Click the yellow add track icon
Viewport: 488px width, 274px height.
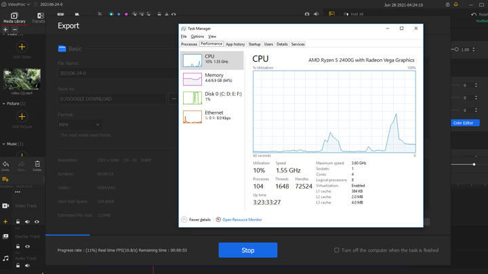pyautogui.click(x=5, y=179)
